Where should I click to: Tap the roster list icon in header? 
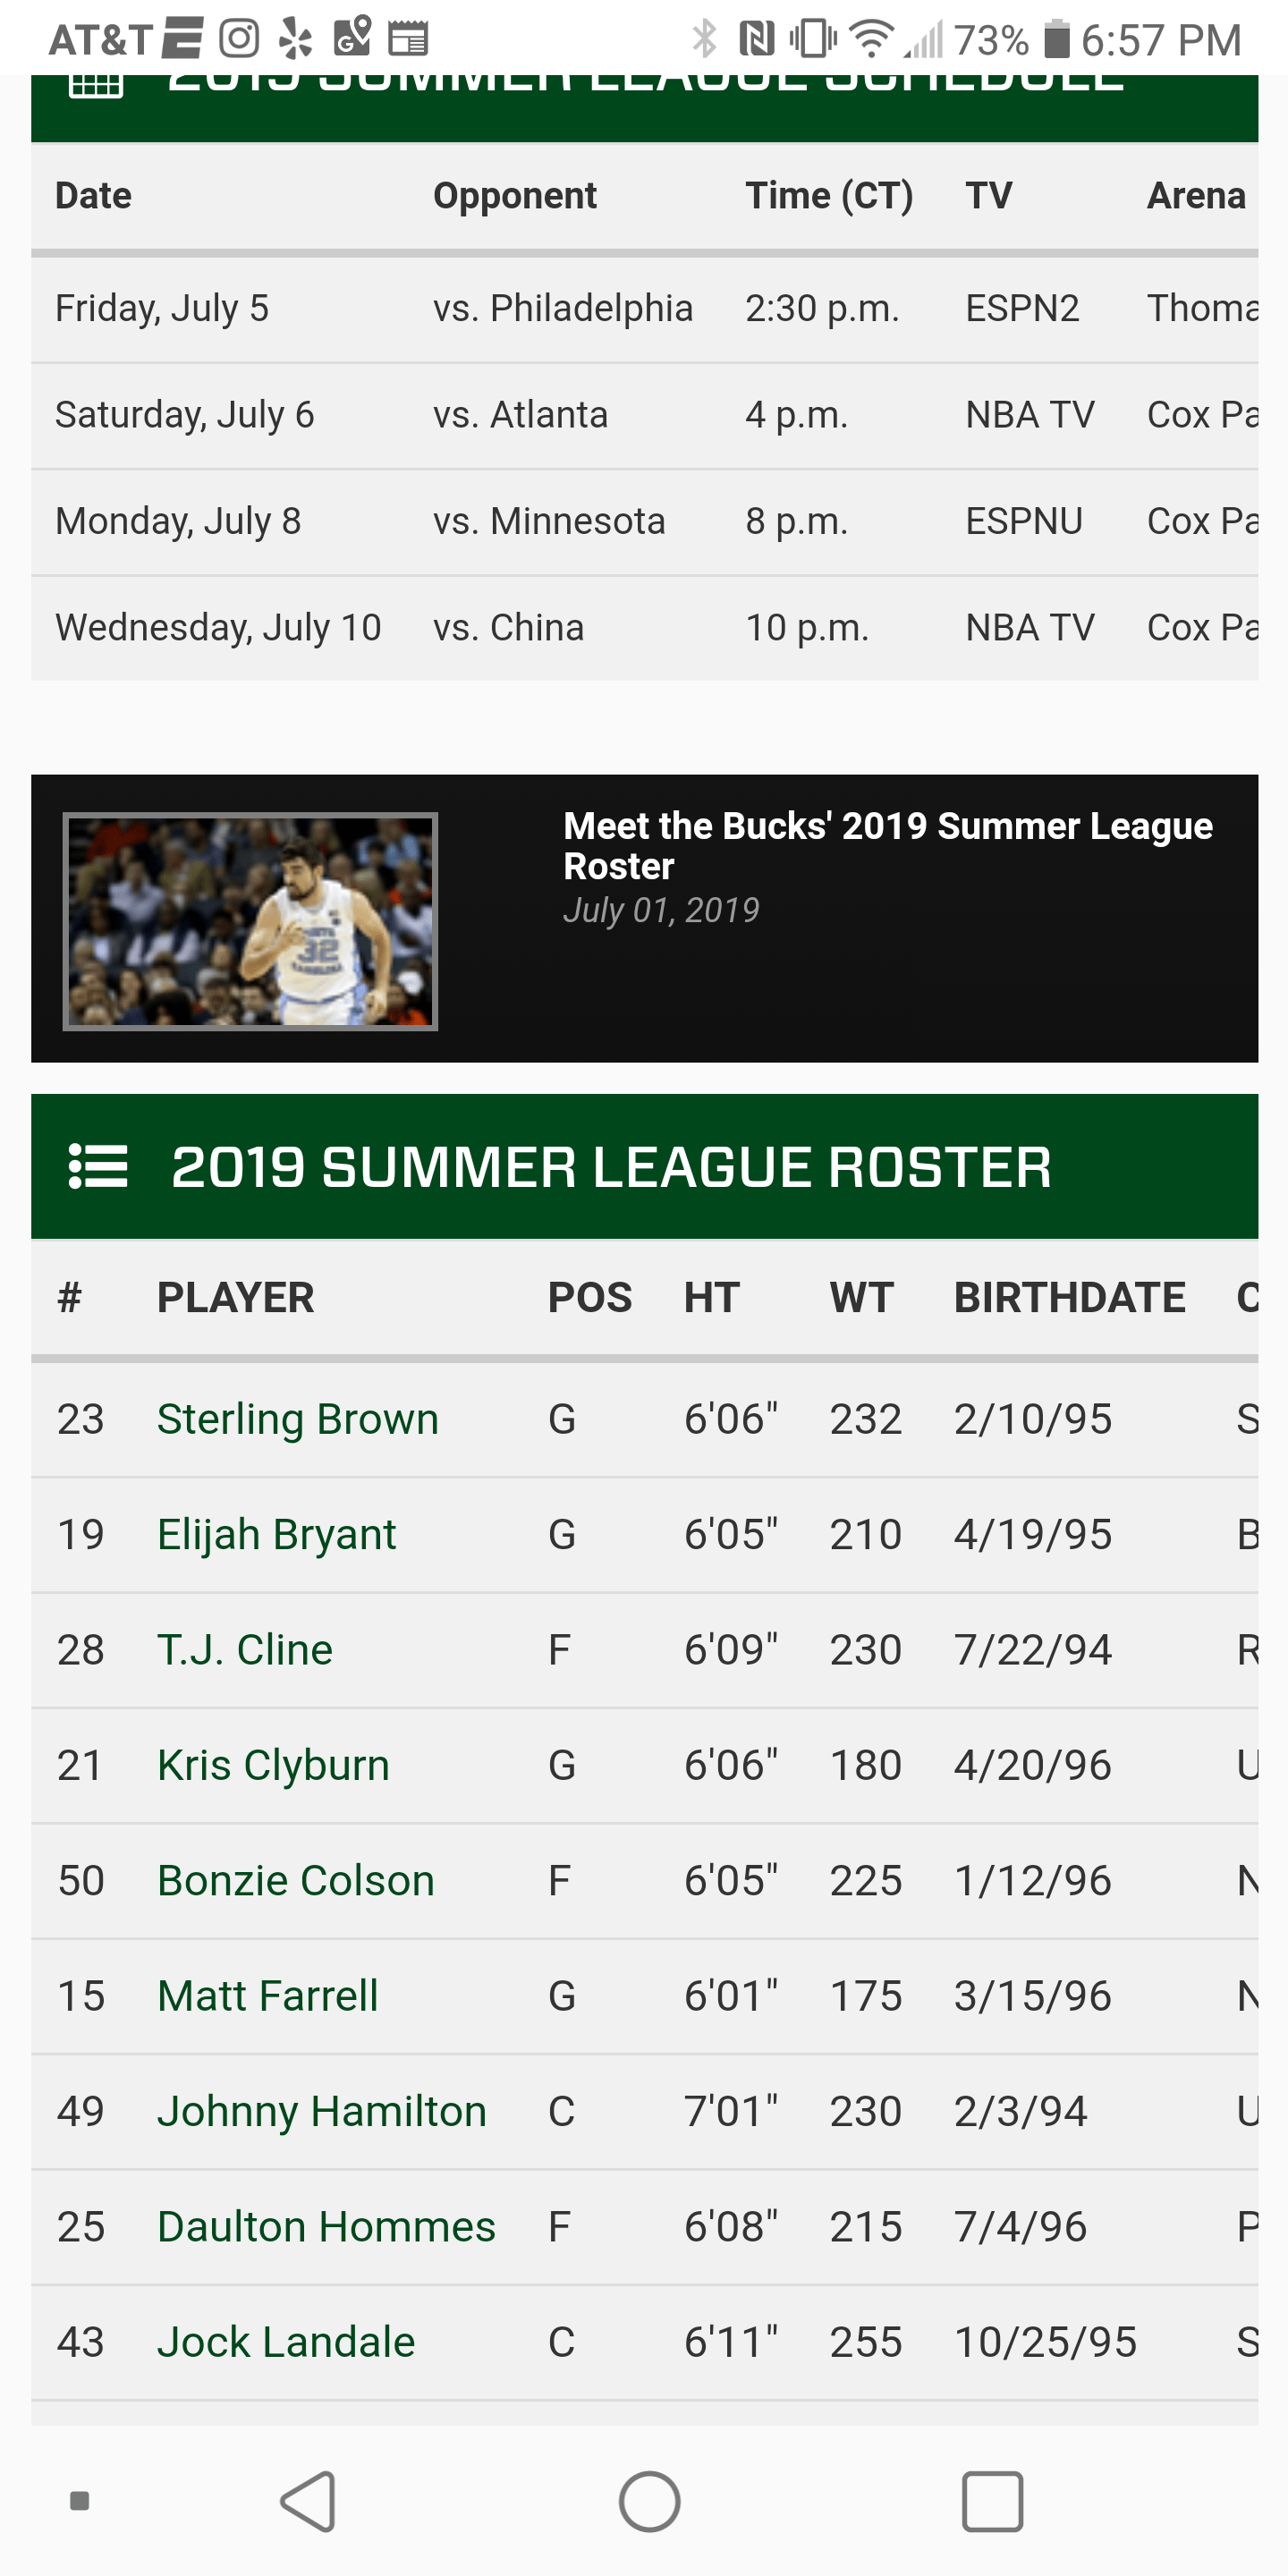(x=98, y=1166)
